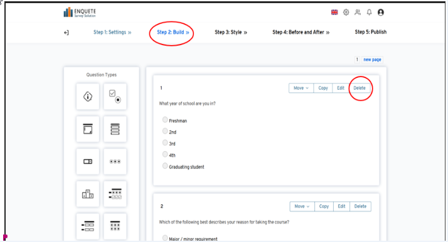Screen dimensions: 448x242
Task: Click the Question Types heading
Action: (x=102, y=75)
